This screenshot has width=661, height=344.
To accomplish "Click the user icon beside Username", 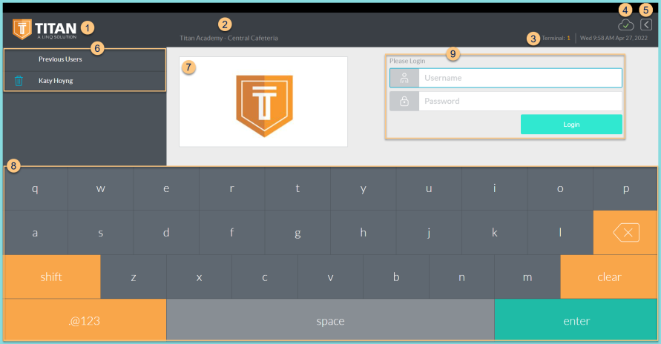I will coord(404,78).
